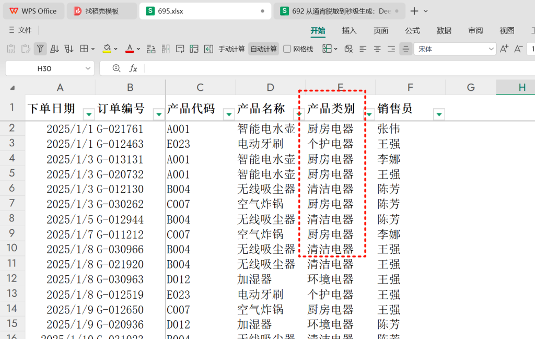The image size is (535, 339).
Task: Switch to the 视图 ribbon tab
Action: click(x=507, y=31)
